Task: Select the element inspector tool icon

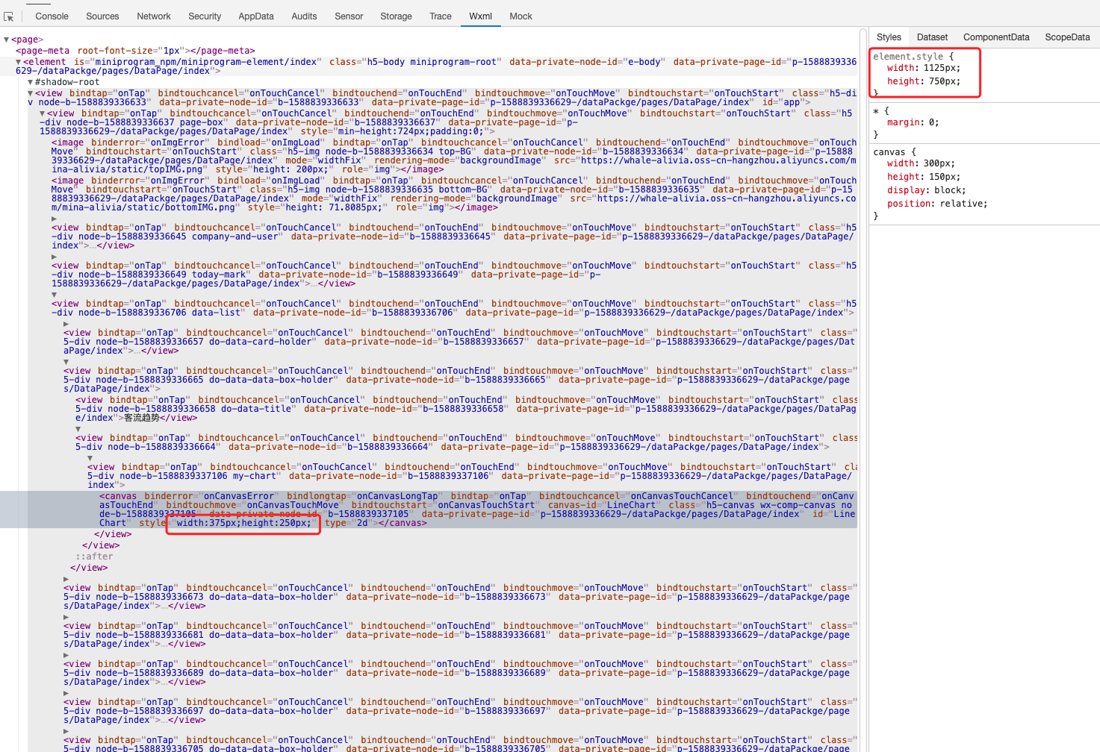Action: pos(8,16)
